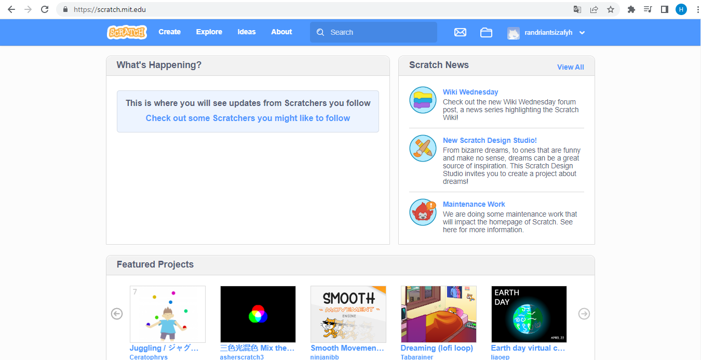This screenshot has height=360, width=701.
Task: Click the bizarre dreams Design Studio description text
Action: (x=511, y=166)
